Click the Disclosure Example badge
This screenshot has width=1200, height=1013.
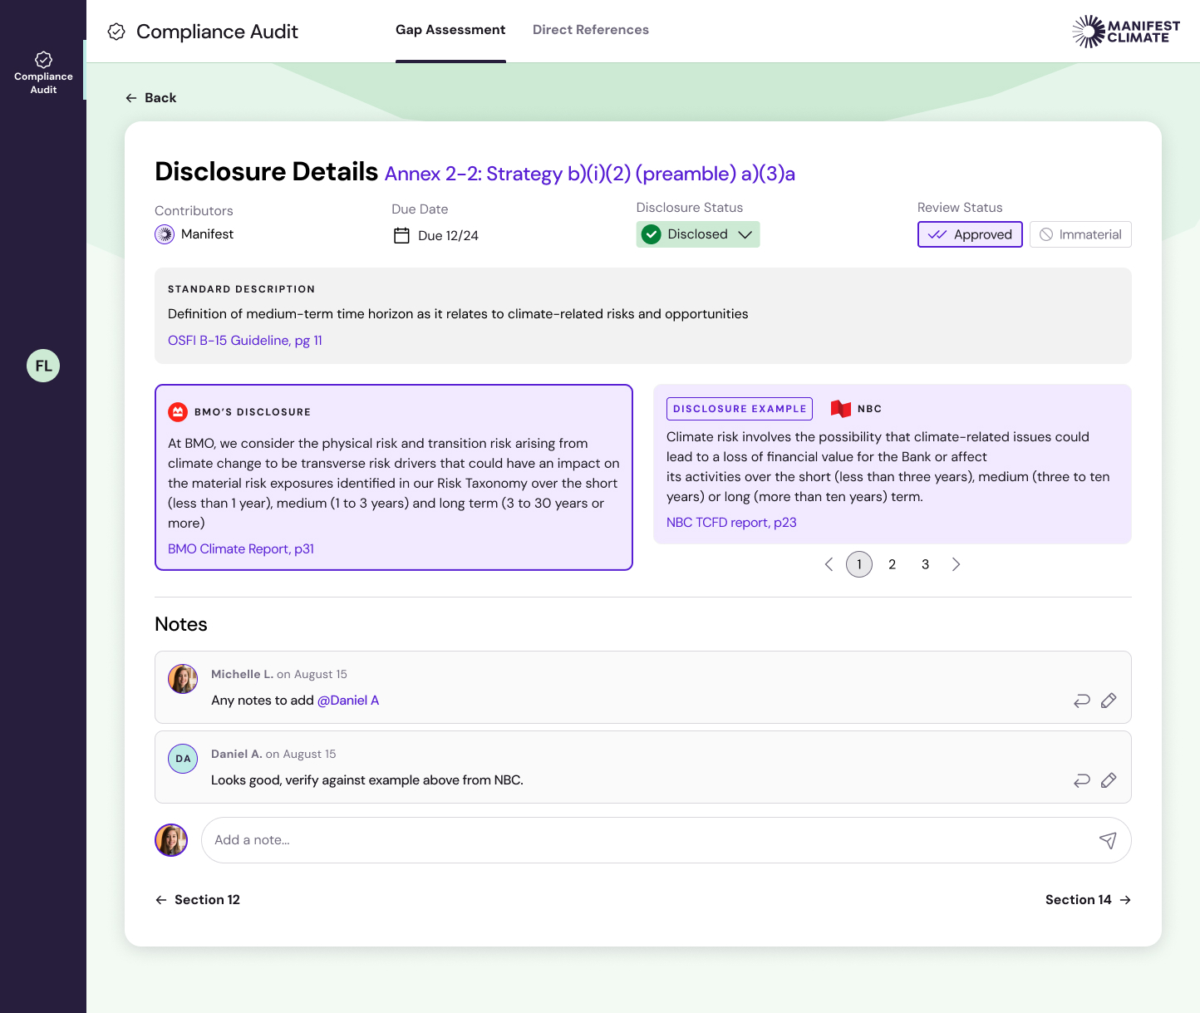click(x=740, y=409)
